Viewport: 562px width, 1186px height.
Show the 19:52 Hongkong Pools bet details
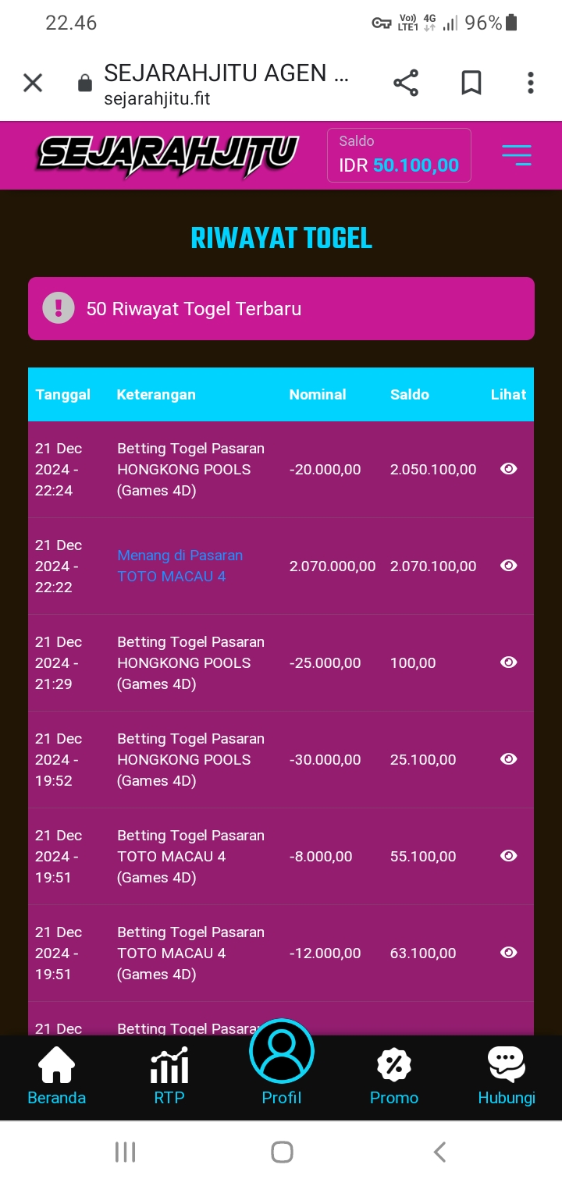pyautogui.click(x=509, y=759)
